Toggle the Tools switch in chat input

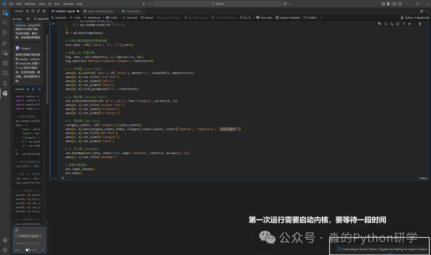(x=28, y=250)
